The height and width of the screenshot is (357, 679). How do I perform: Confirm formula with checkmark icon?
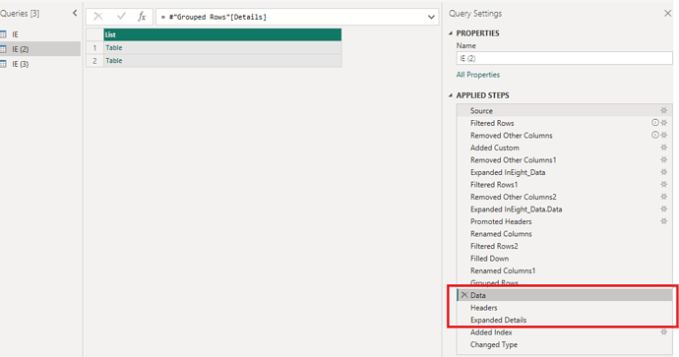(121, 17)
